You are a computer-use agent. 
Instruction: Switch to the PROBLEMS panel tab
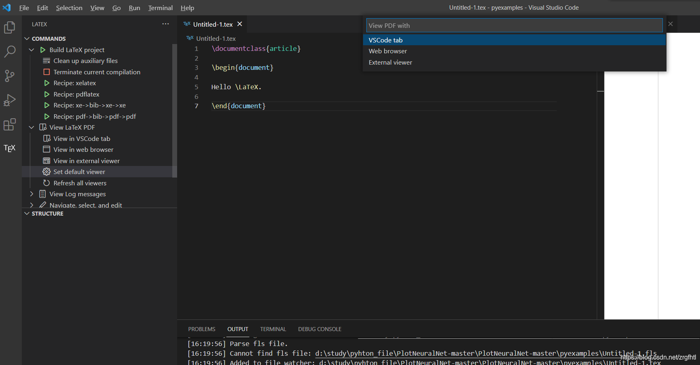click(x=202, y=329)
